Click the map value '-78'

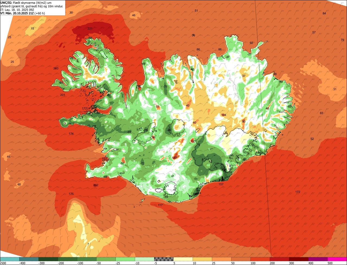(x=165, y=87)
